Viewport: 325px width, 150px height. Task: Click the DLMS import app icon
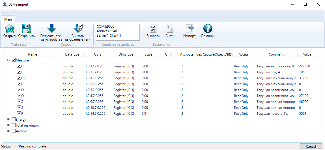tap(4, 4)
